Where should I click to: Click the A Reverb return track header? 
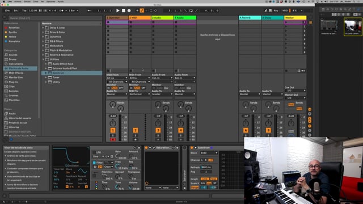[250, 18]
